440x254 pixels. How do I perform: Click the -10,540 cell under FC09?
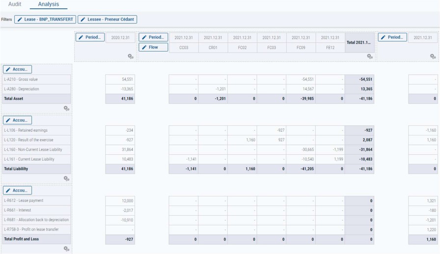[301, 159]
